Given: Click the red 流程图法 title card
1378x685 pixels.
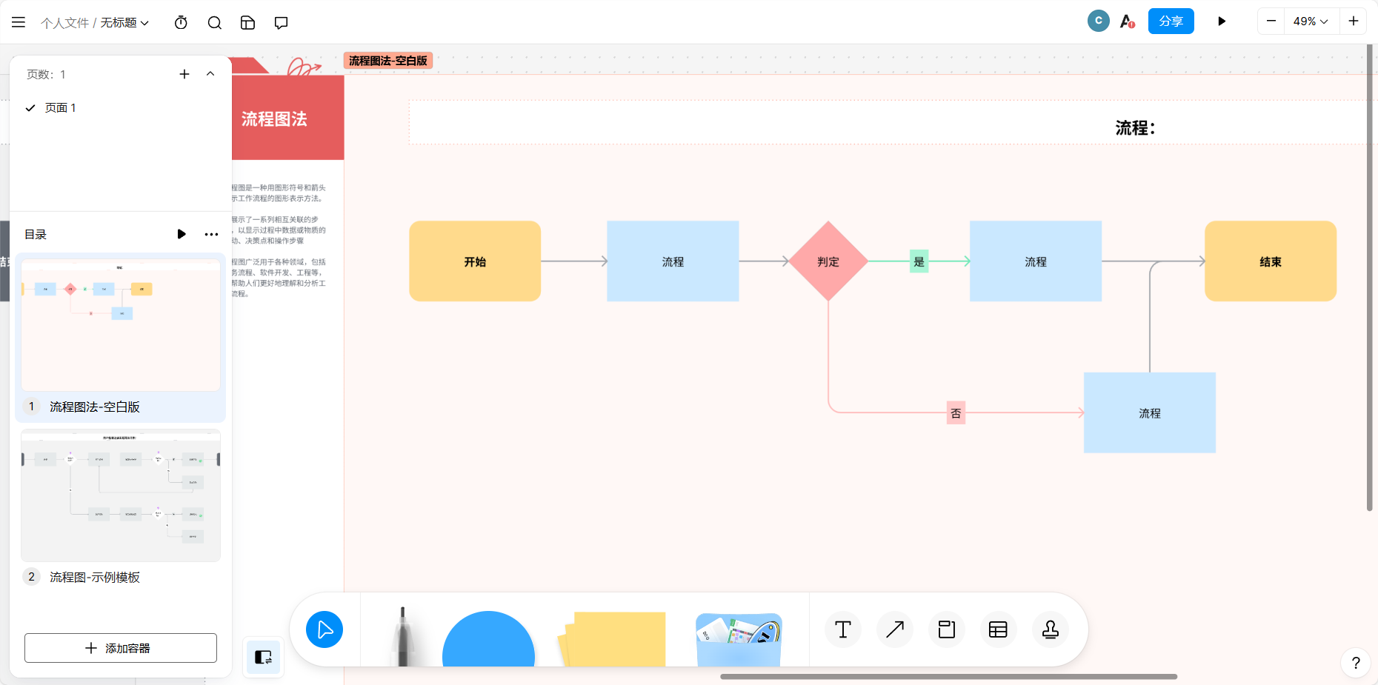Looking at the screenshot, I should pos(288,118).
